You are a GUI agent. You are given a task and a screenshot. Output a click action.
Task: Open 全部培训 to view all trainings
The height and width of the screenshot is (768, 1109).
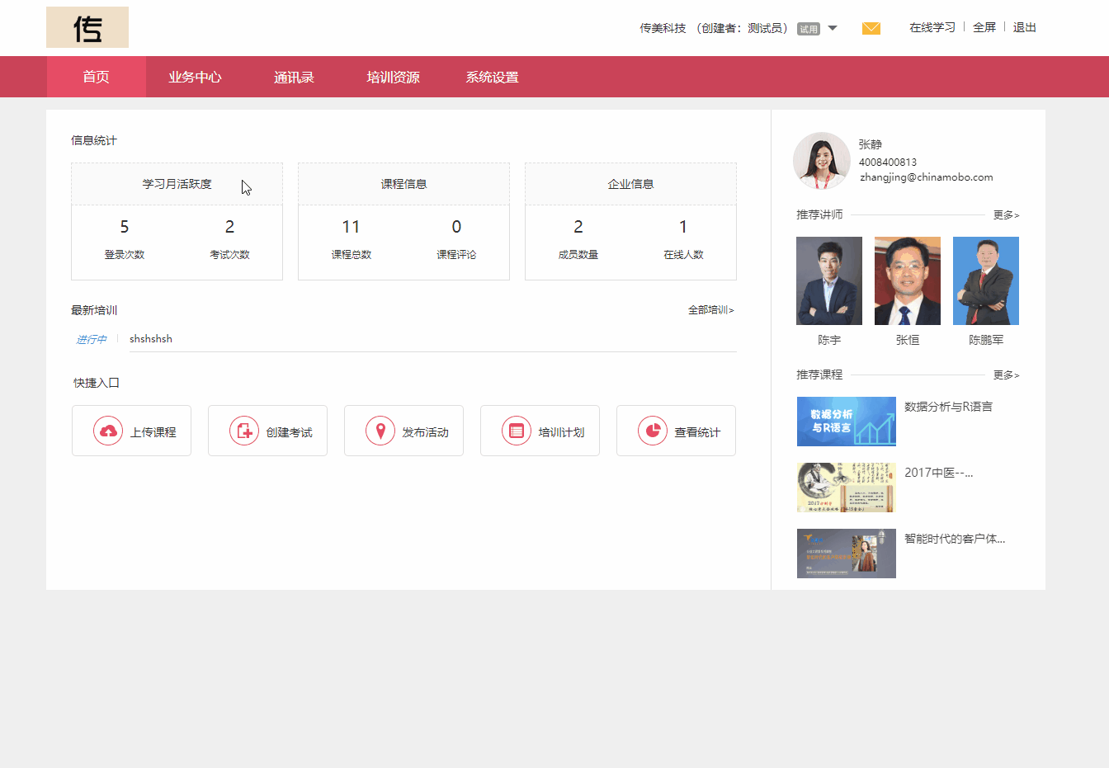coord(710,309)
